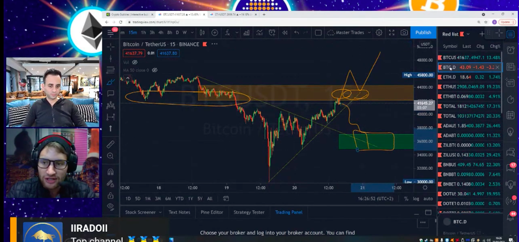Screen dimensions: 519x242
Task: Open the candlestick chart style selector
Action: [x=202, y=32]
